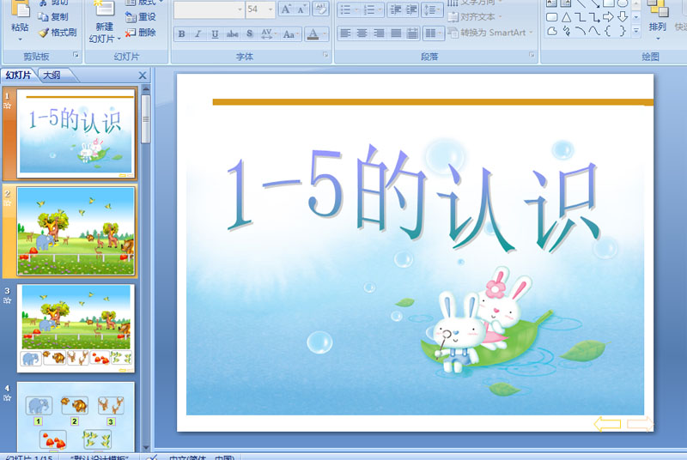This screenshot has height=460, width=687.
Task: Click 重设 reset slide button
Action: 140,17
